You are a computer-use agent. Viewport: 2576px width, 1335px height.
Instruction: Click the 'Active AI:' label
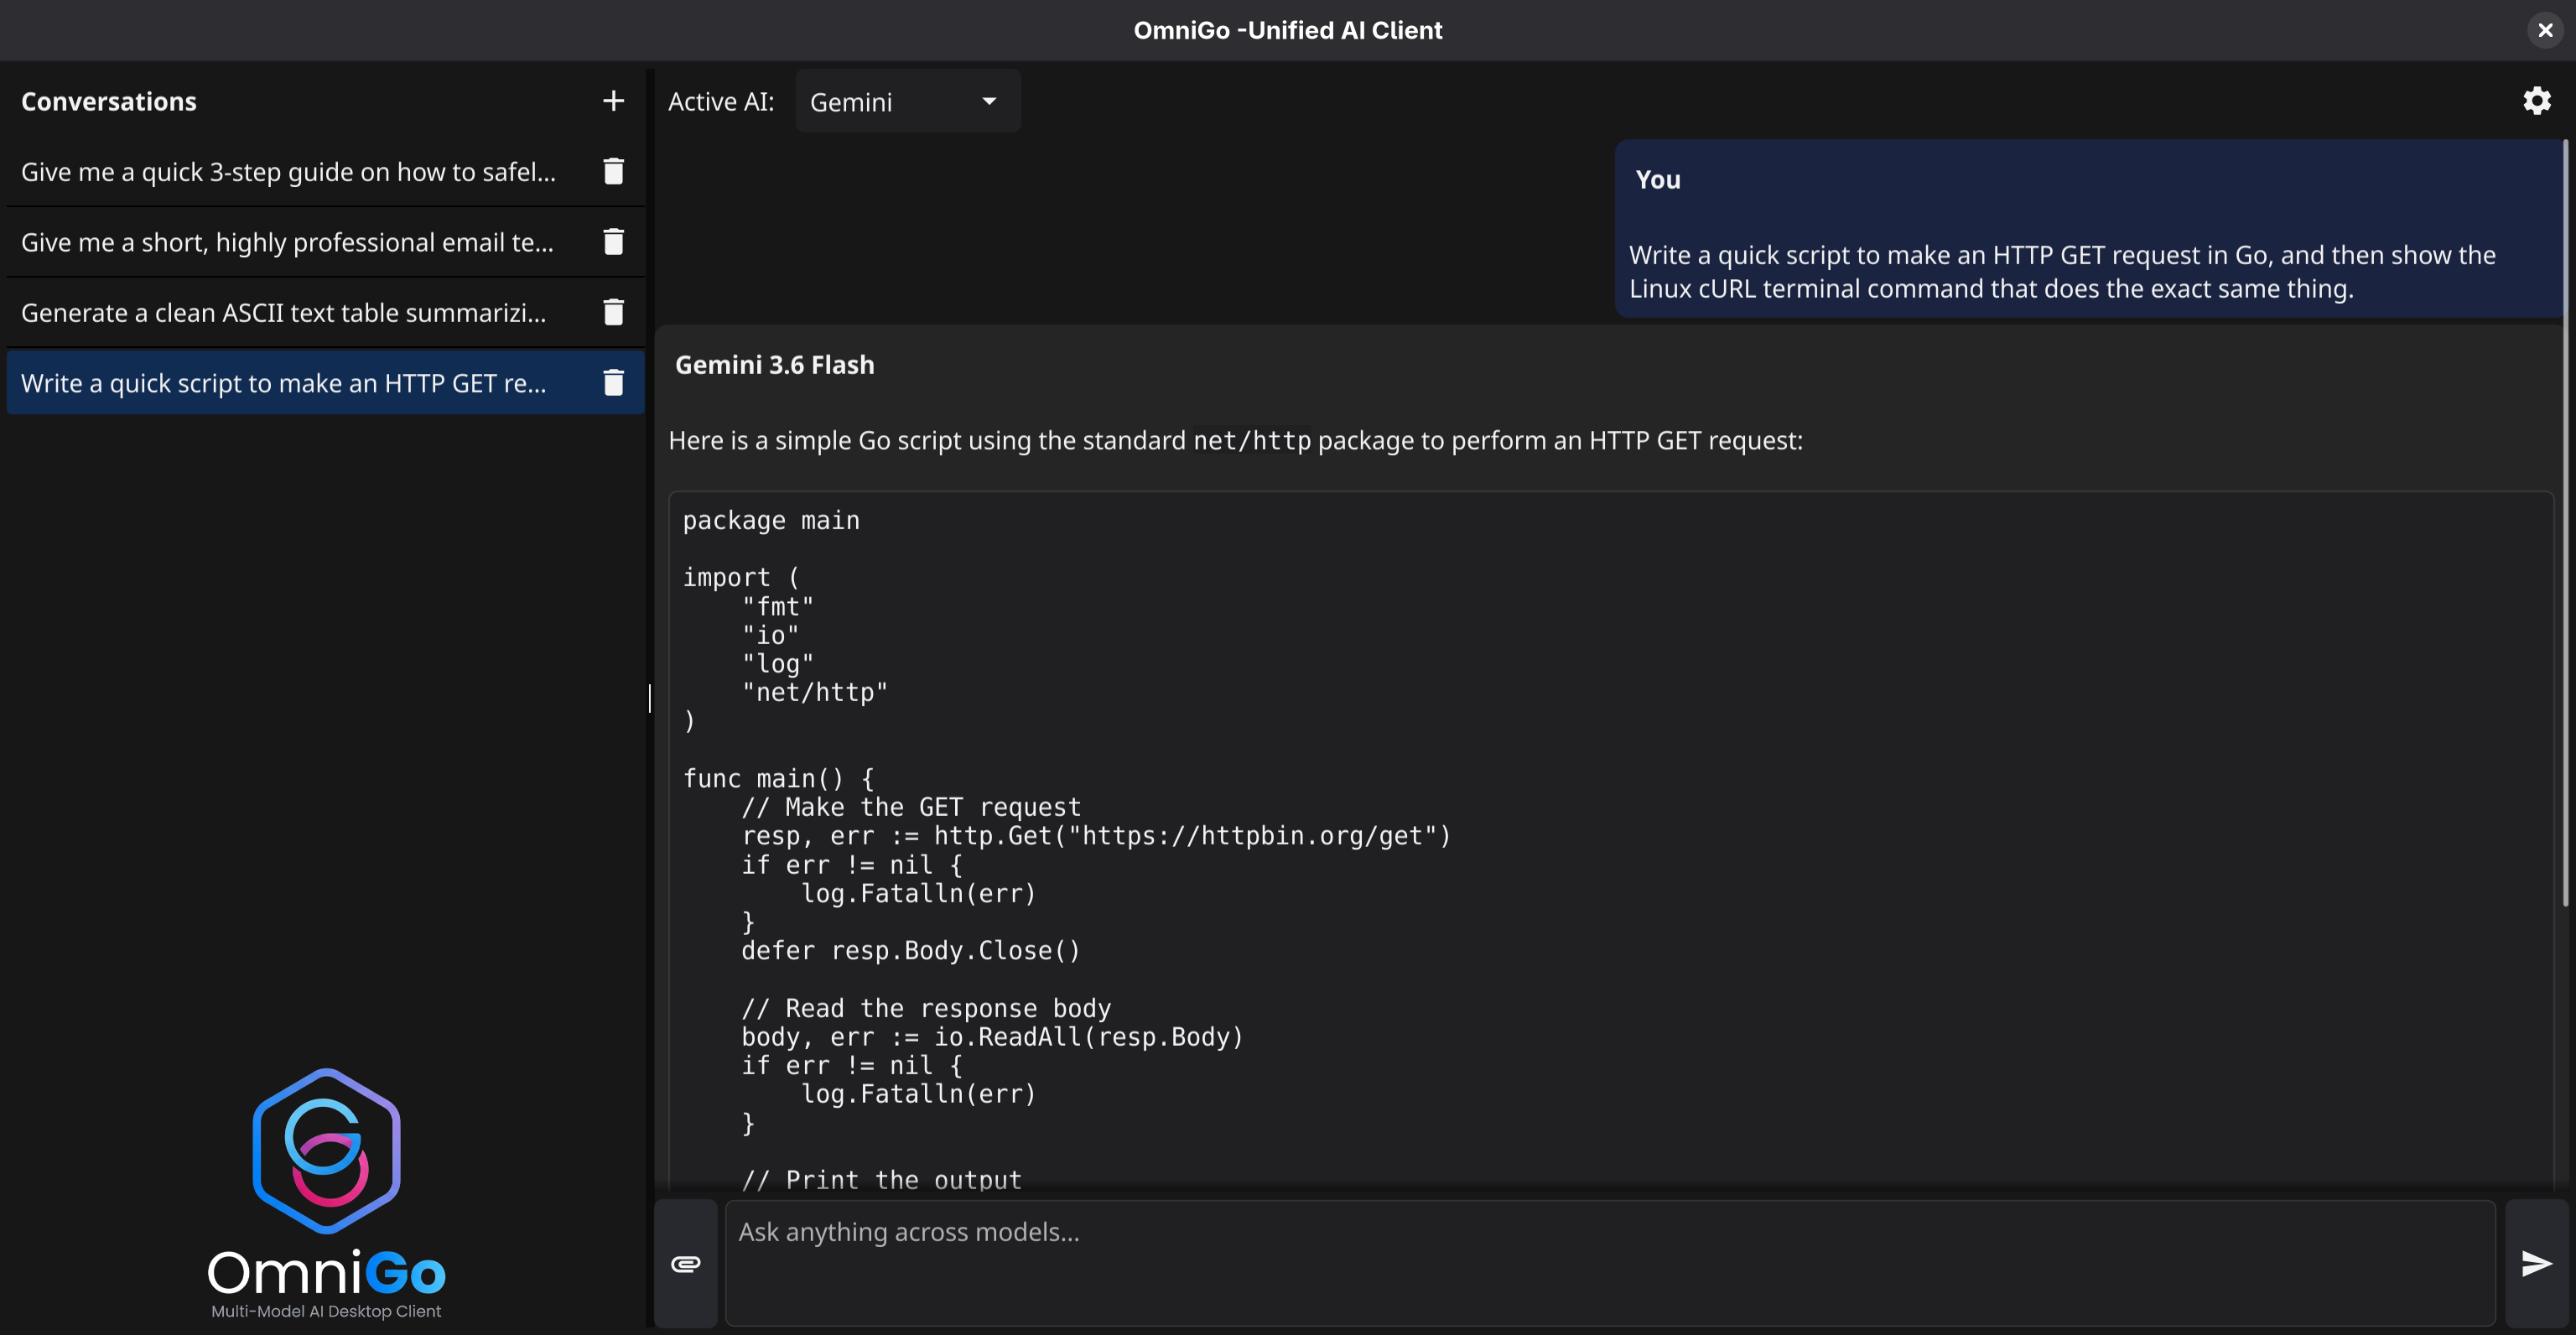pos(721,102)
